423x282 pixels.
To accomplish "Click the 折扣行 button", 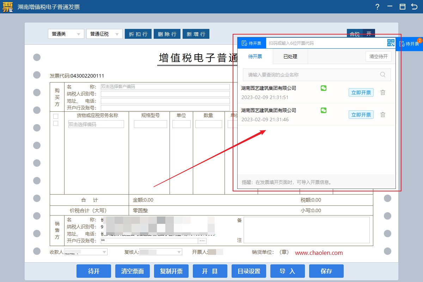I will [138, 34].
